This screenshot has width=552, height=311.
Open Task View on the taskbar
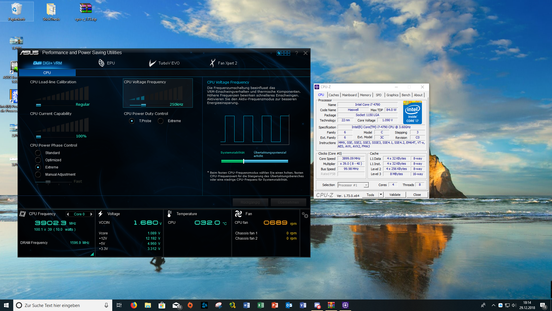pos(119,305)
